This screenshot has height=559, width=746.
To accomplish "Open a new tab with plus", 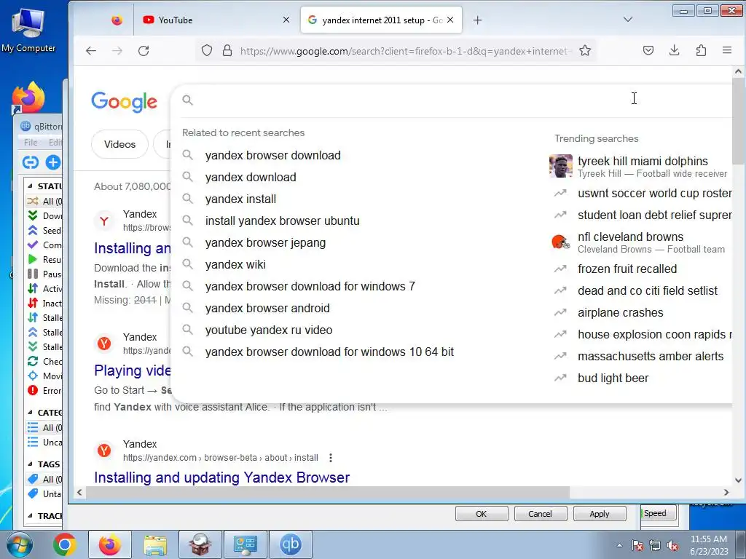I will [x=478, y=20].
